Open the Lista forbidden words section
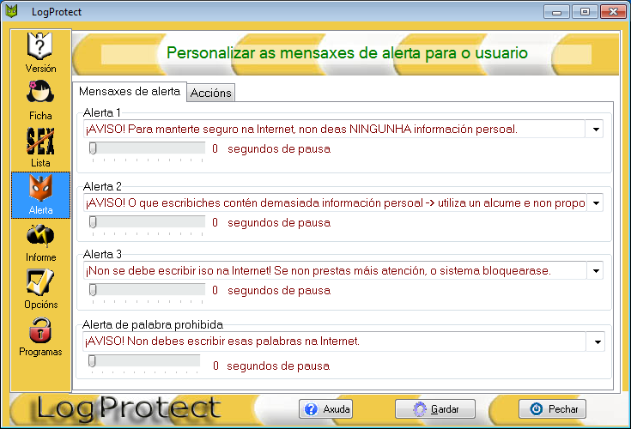Image resolution: width=631 pixels, height=429 pixels. [40, 148]
